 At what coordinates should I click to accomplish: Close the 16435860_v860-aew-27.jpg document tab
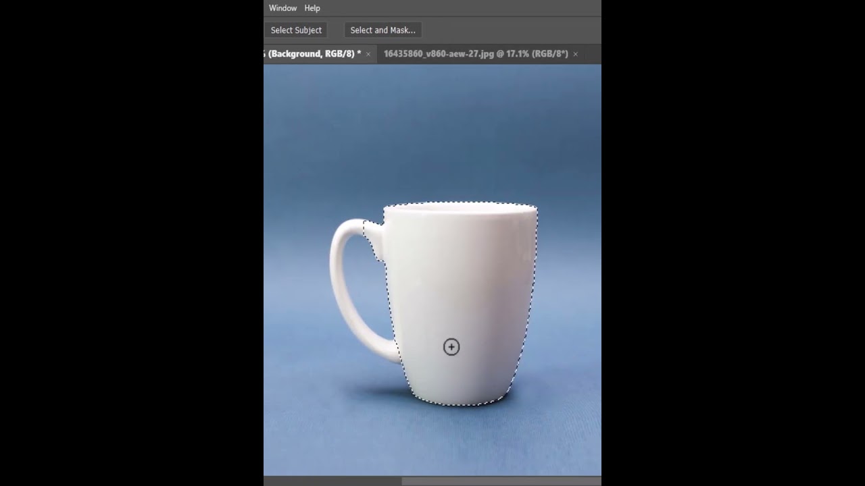[x=576, y=54]
